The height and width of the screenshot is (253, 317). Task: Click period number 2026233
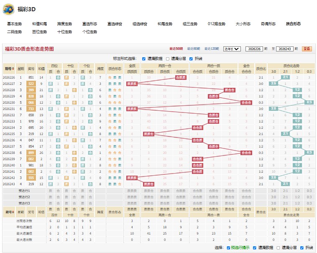pyautogui.click(x=9, y=121)
